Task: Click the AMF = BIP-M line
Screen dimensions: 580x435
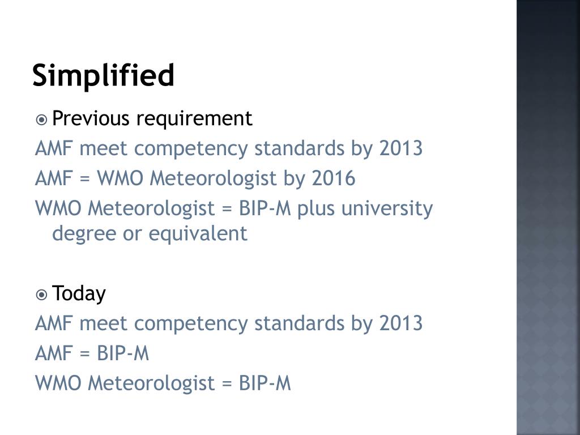Action: point(92,353)
